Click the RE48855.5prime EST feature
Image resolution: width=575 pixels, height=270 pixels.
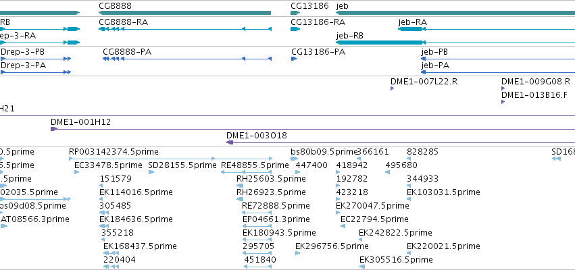(246, 172)
